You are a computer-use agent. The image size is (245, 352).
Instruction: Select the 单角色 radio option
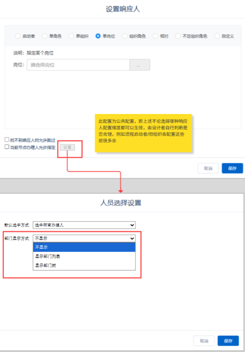click(x=45, y=36)
